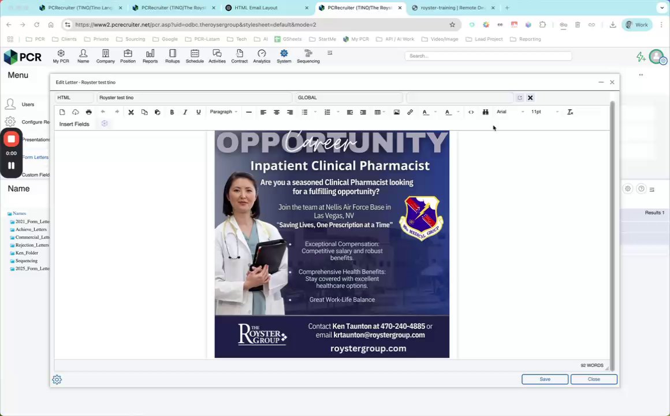Click the cloud upload icon in editor toolbar
Screen dimensions: 670x416
[75, 112]
